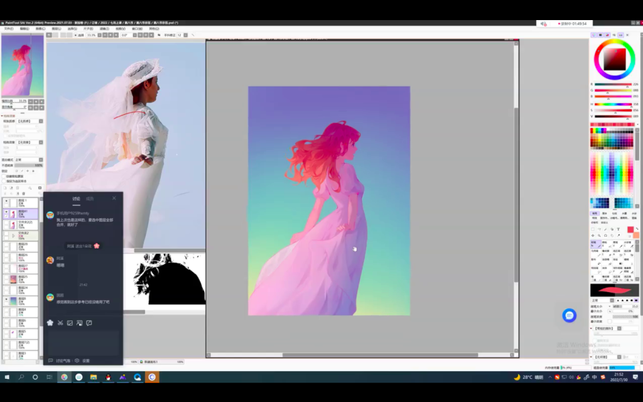
Task: Toggle visibility of layer 图层1
Action: (6, 202)
